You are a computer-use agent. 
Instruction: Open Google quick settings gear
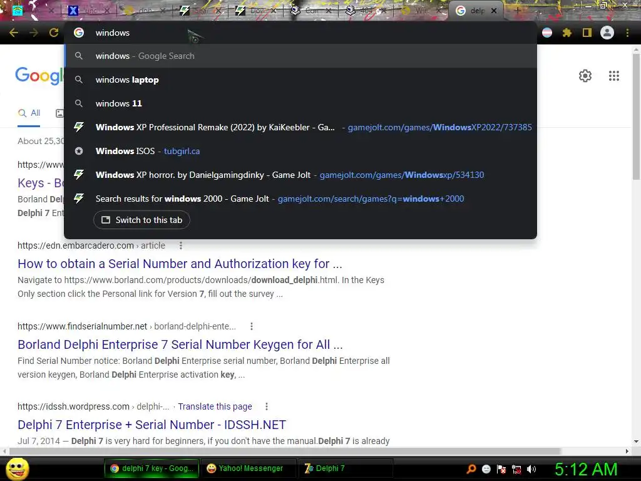coord(585,76)
